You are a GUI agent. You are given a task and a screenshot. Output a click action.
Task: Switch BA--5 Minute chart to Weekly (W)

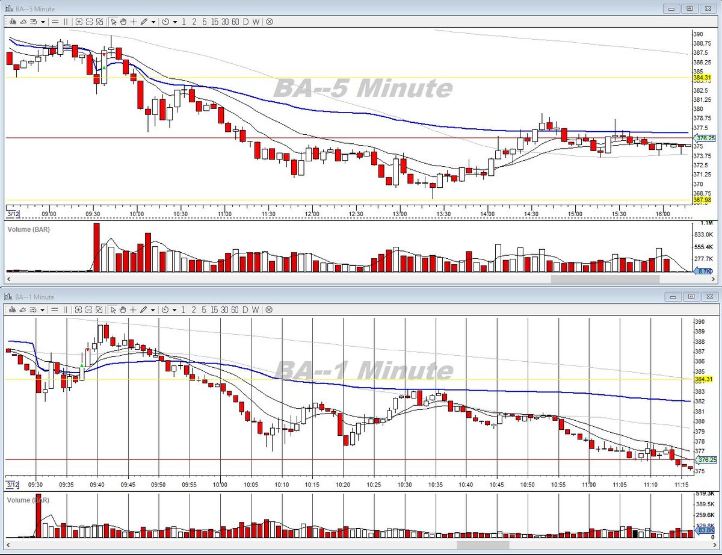click(256, 22)
